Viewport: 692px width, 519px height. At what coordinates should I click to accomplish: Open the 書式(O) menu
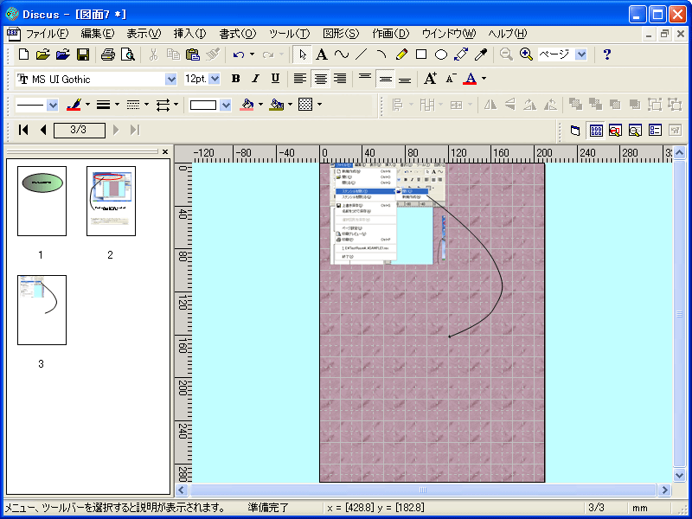pos(237,34)
